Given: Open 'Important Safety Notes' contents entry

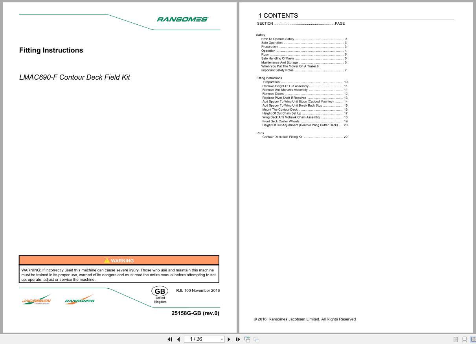Looking at the screenshot, I should click(x=304, y=70).
